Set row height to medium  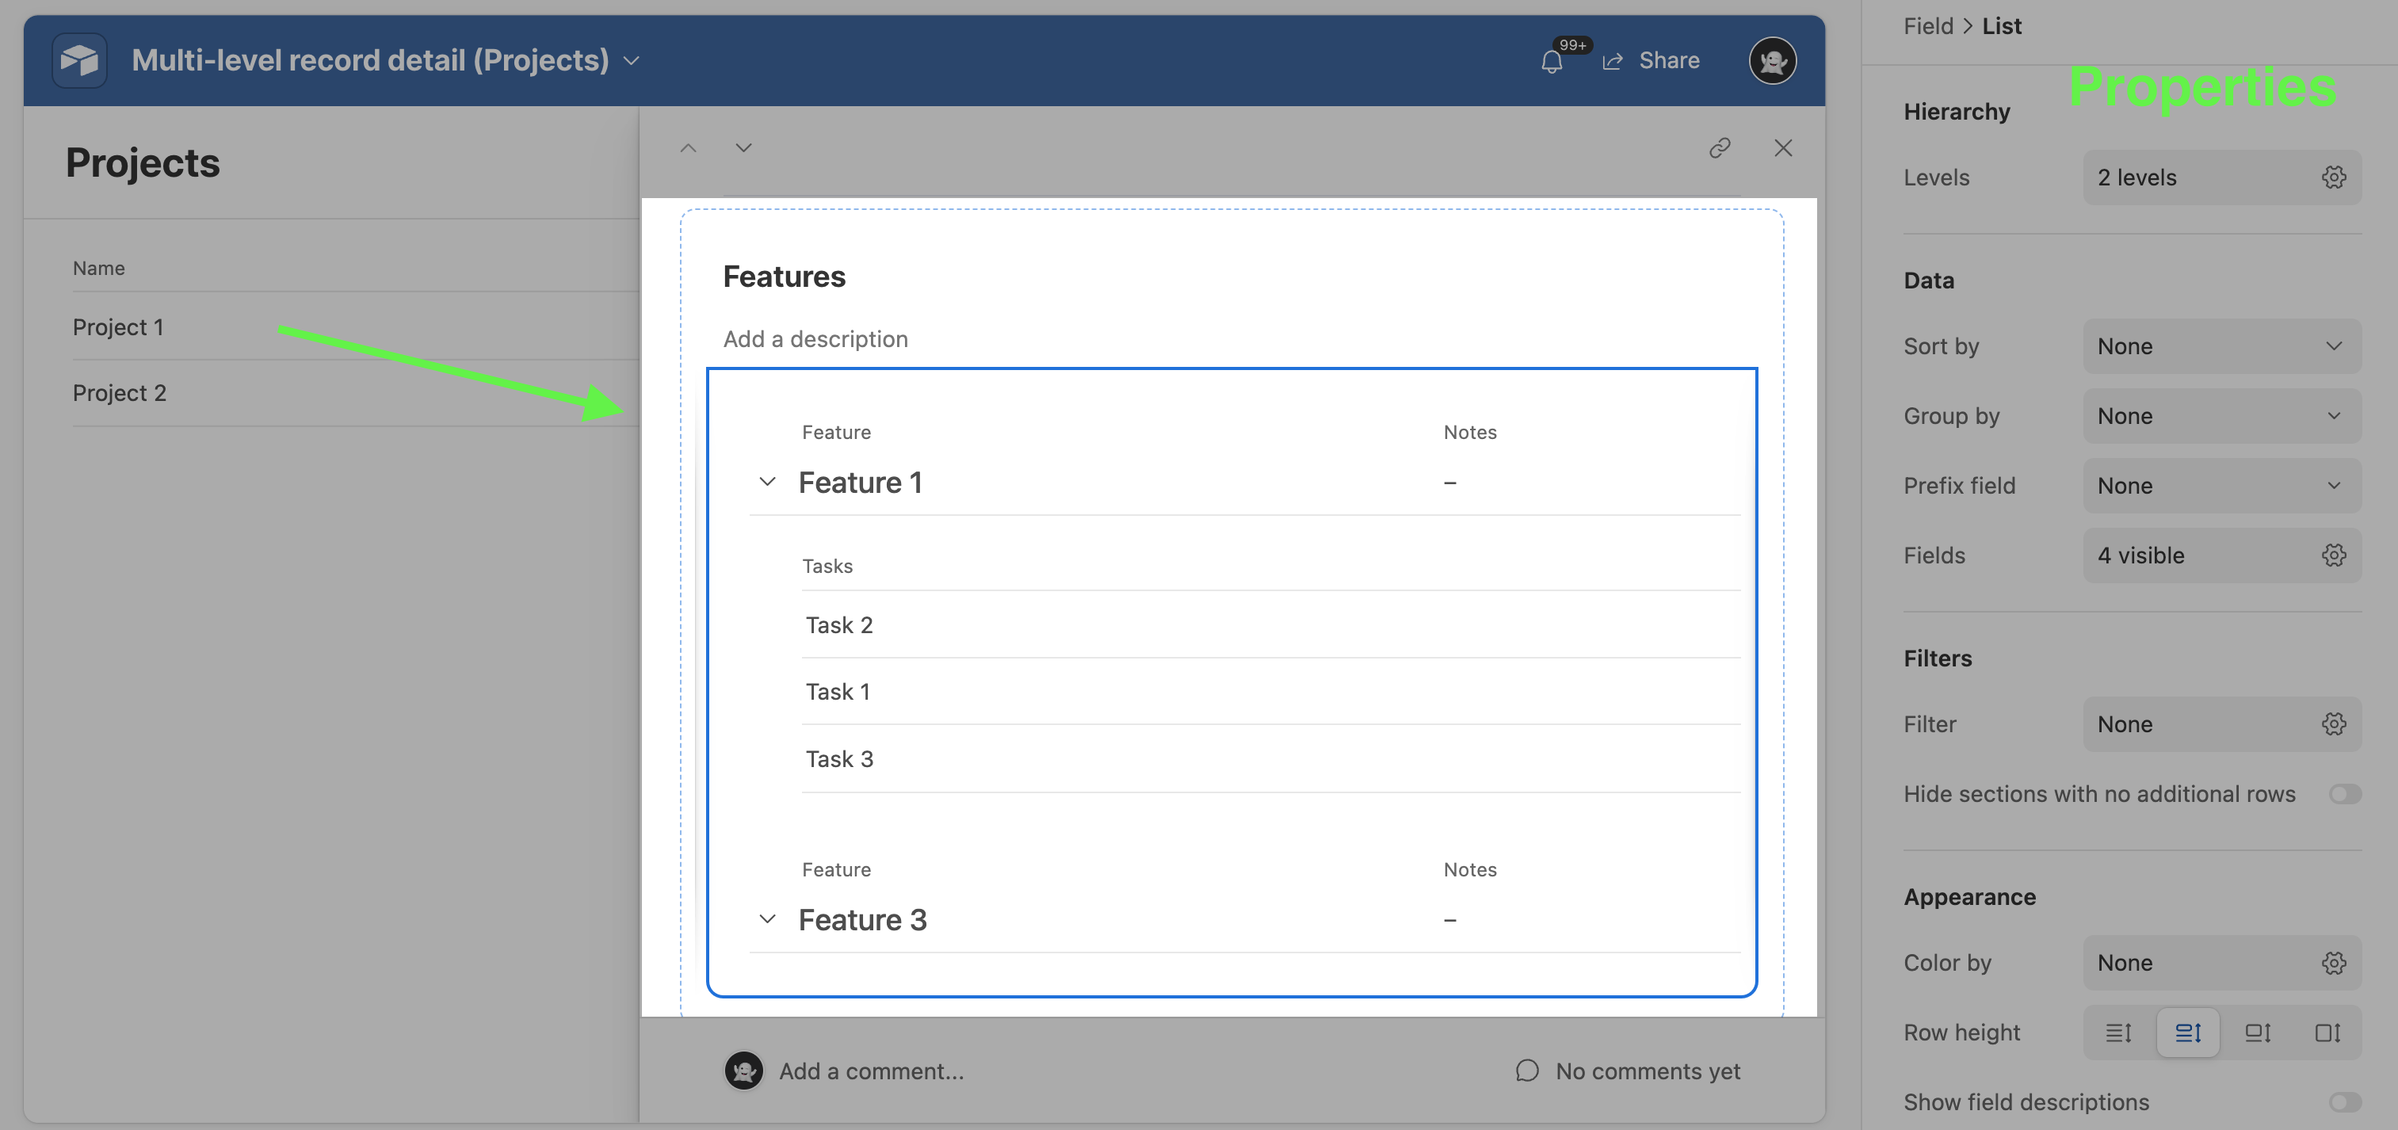(2188, 1033)
